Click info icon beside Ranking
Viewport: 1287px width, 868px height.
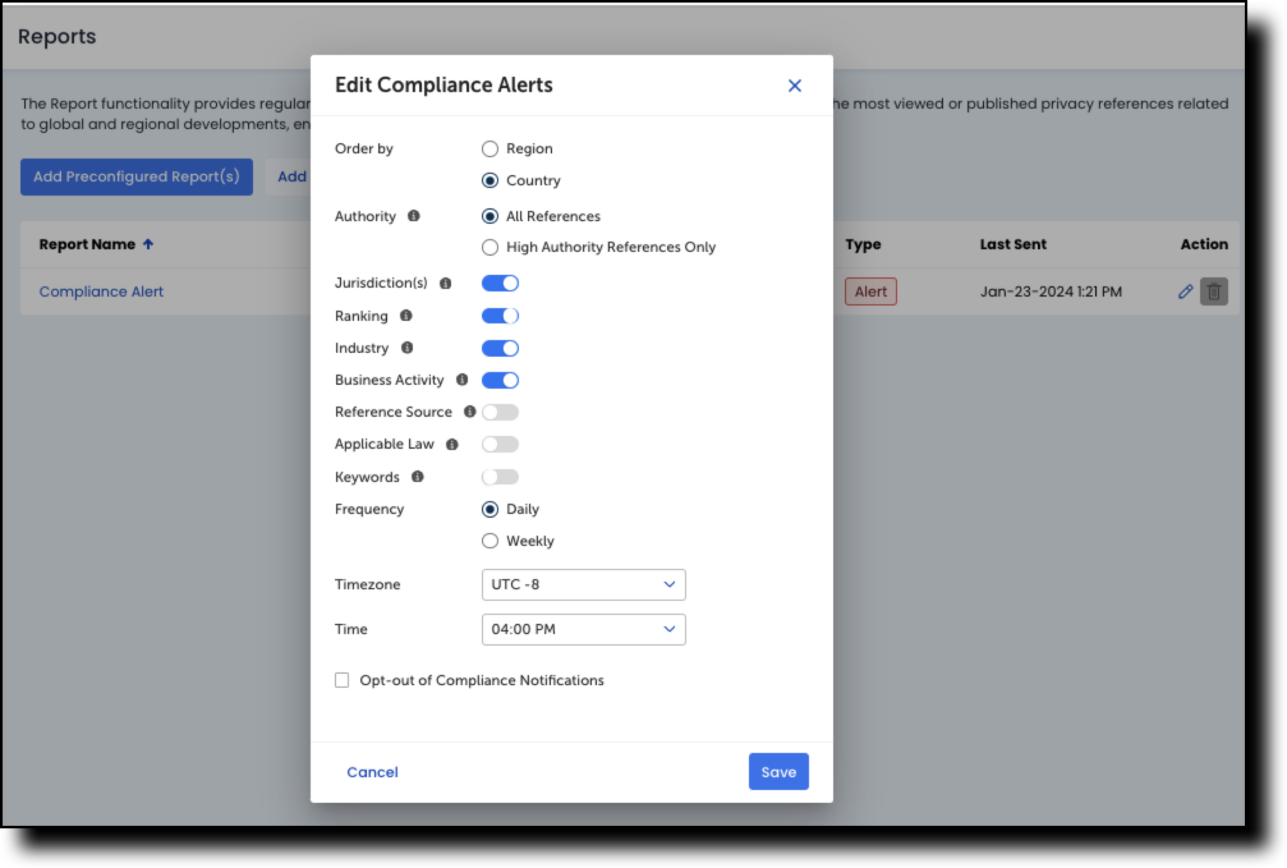(x=406, y=315)
